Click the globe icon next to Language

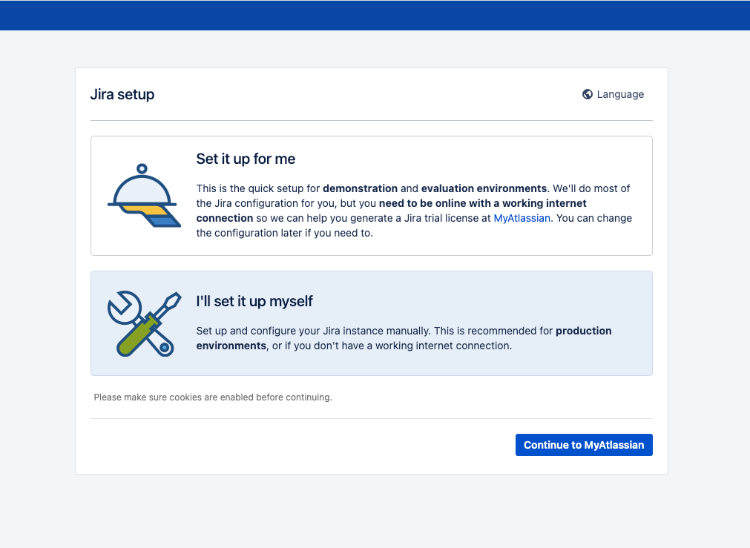click(x=588, y=94)
